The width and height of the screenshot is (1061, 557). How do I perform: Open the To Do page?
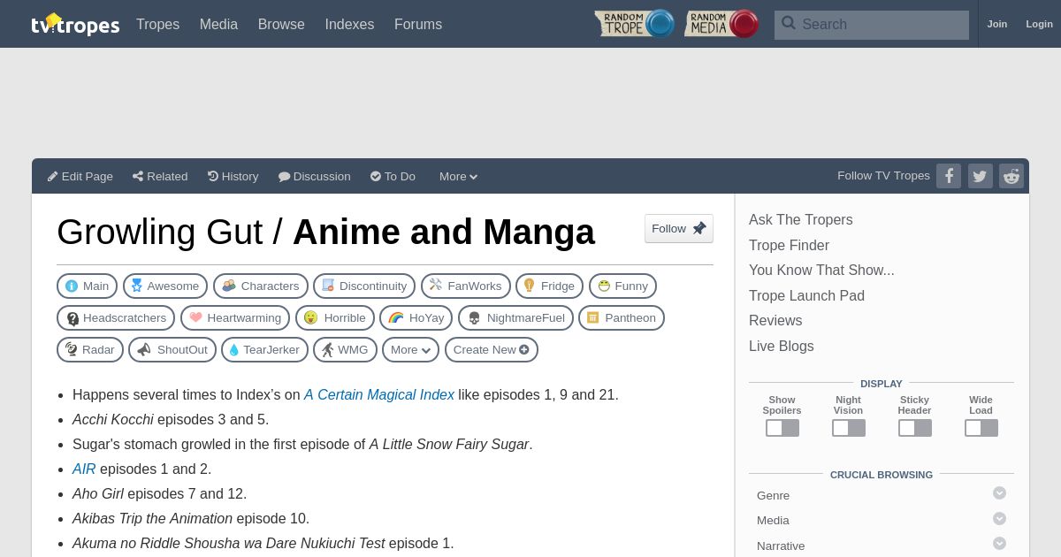(393, 176)
